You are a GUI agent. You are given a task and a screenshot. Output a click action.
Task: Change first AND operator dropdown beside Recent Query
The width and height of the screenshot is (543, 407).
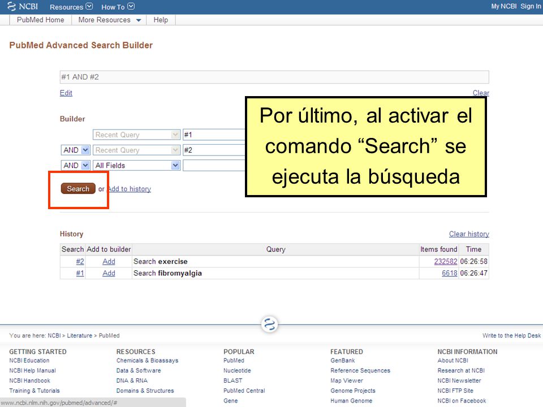pyautogui.click(x=75, y=150)
